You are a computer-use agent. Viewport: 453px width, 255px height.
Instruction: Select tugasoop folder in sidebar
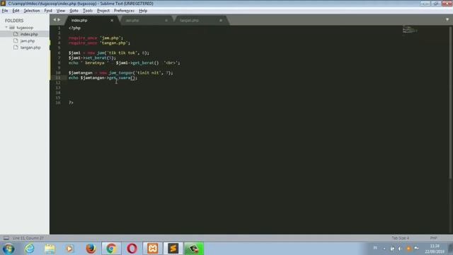click(25, 28)
